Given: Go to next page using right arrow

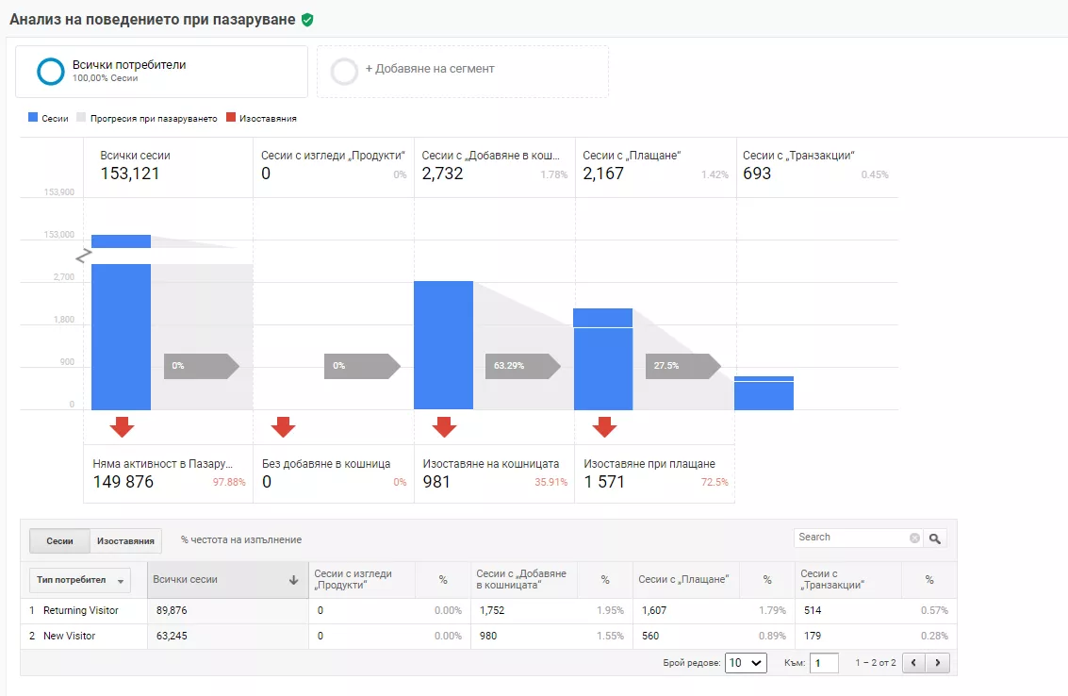Looking at the screenshot, I should click(938, 663).
